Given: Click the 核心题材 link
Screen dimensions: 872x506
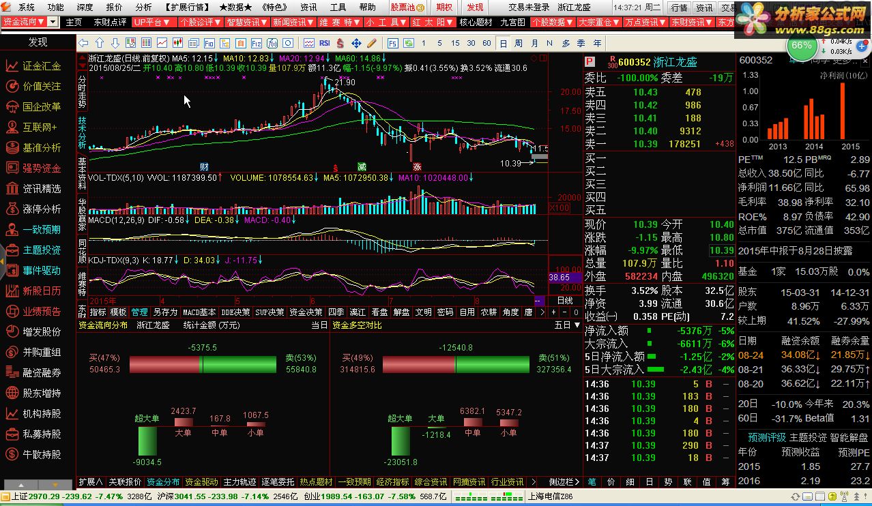Looking at the screenshot, I should tap(476, 22).
